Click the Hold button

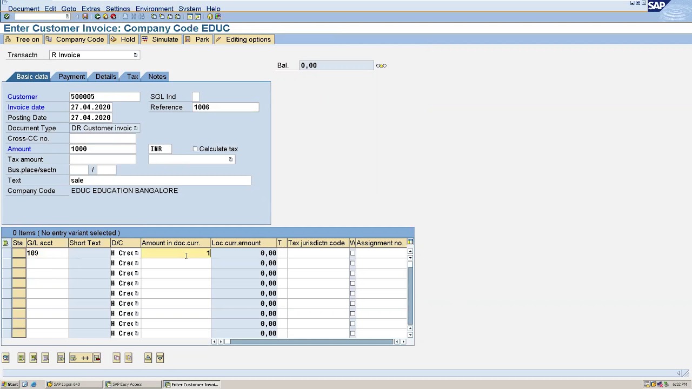click(123, 39)
